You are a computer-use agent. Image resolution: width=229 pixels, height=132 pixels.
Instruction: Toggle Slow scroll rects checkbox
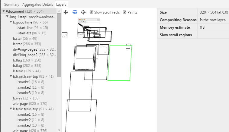click(91, 12)
